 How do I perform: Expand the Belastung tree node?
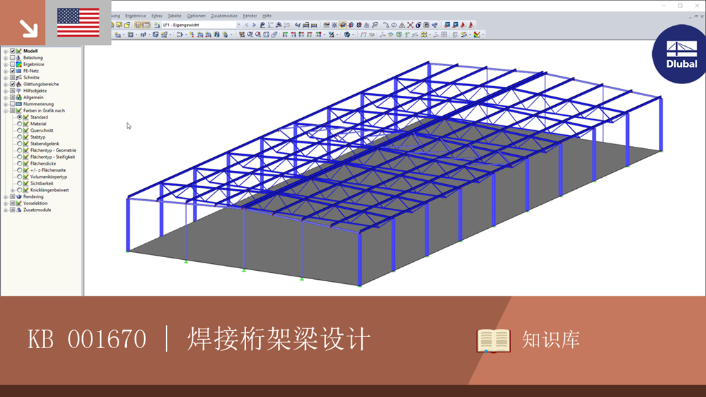(6, 58)
